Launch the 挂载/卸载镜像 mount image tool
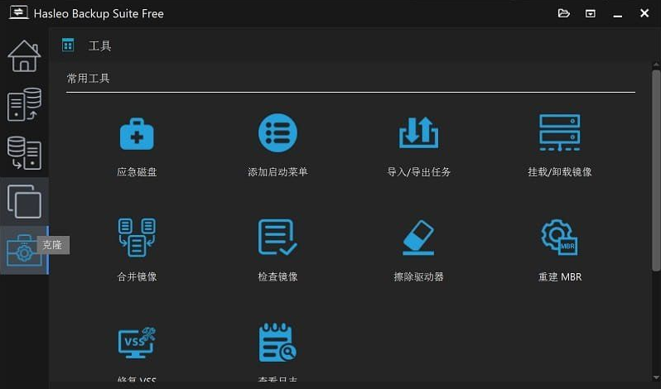This screenshot has width=661, height=389. pos(559,133)
